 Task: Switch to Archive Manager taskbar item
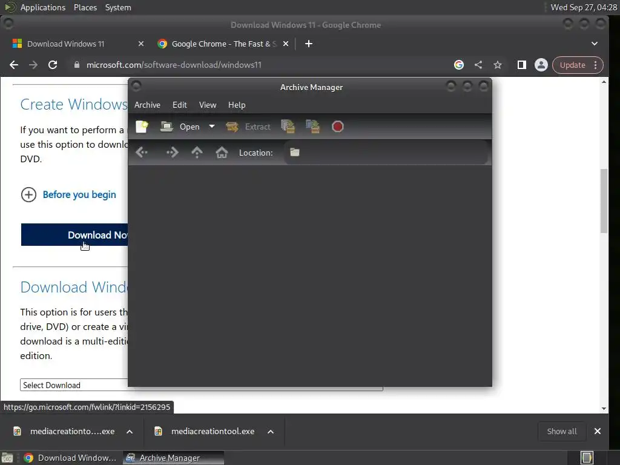[173, 458]
